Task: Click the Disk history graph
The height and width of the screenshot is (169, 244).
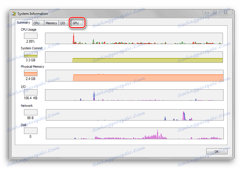Action: coord(135,133)
